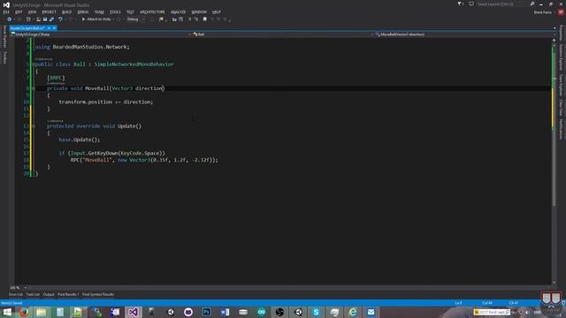Open Arduino from the taskbar
Image resolution: width=566 pixels, height=318 pixels.
tap(262, 312)
